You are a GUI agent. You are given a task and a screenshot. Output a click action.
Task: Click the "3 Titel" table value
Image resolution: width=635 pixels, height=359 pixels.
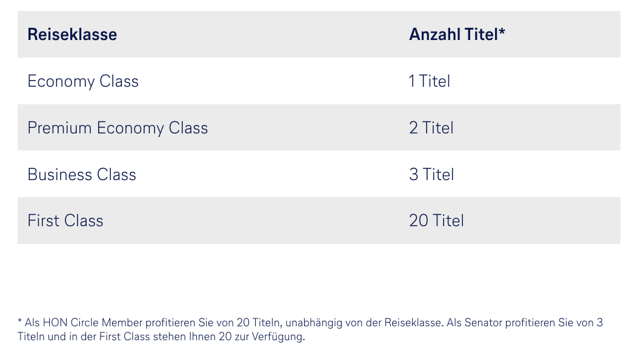click(x=431, y=175)
